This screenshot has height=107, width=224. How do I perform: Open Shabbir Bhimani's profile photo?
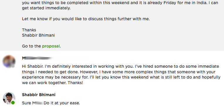[x=9, y=98]
